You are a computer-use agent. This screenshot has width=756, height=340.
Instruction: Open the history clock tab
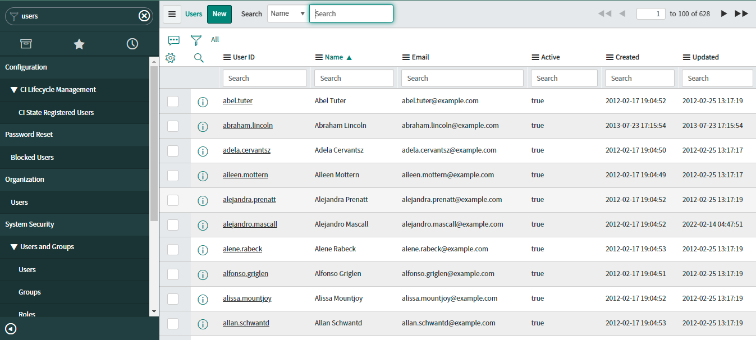pos(132,44)
